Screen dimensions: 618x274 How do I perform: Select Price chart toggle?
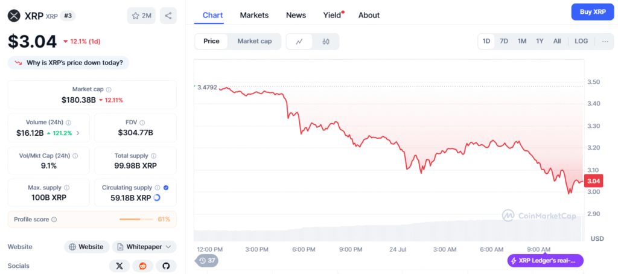[x=211, y=41]
